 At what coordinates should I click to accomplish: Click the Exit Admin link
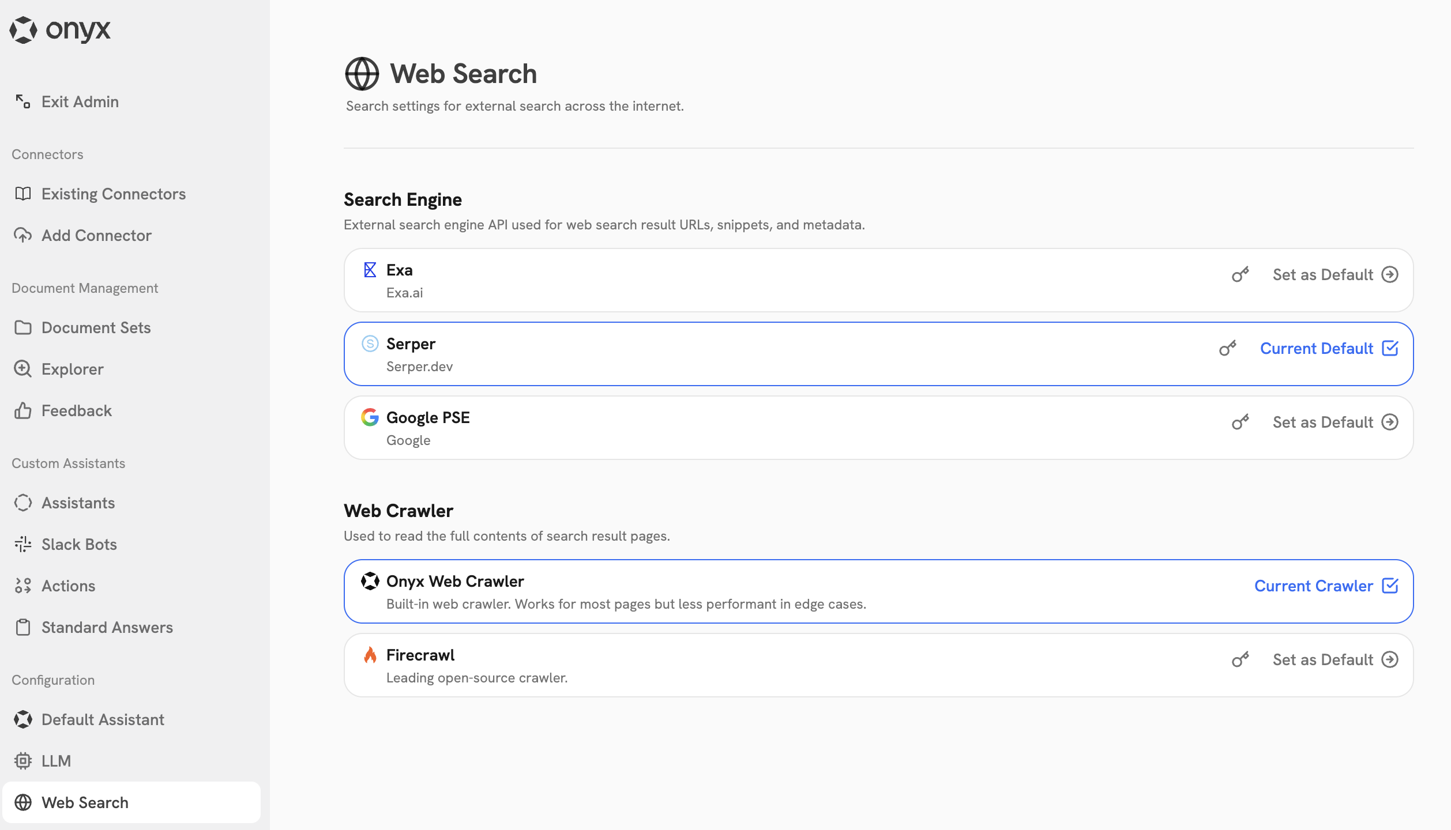pos(80,101)
